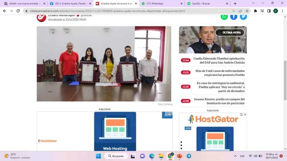Viewport: 287px width, 161px height.
Task: Switch to WhatsApp tab
Action: (x=162, y=3)
